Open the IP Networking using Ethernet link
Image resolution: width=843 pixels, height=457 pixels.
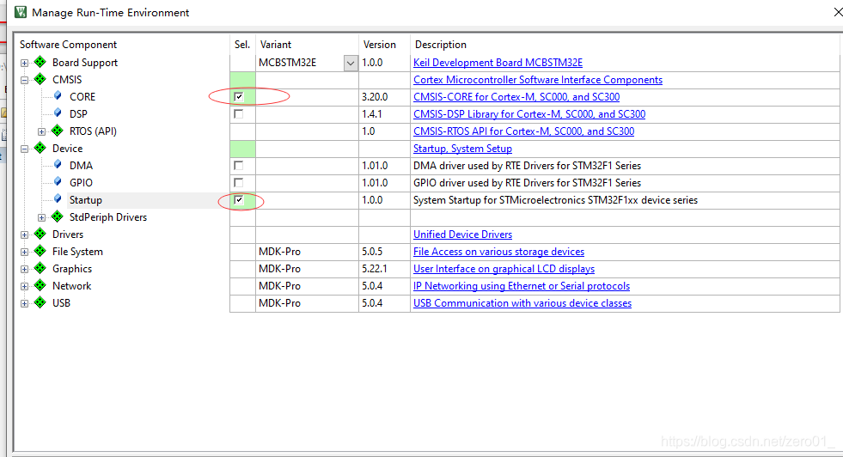[522, 286]
